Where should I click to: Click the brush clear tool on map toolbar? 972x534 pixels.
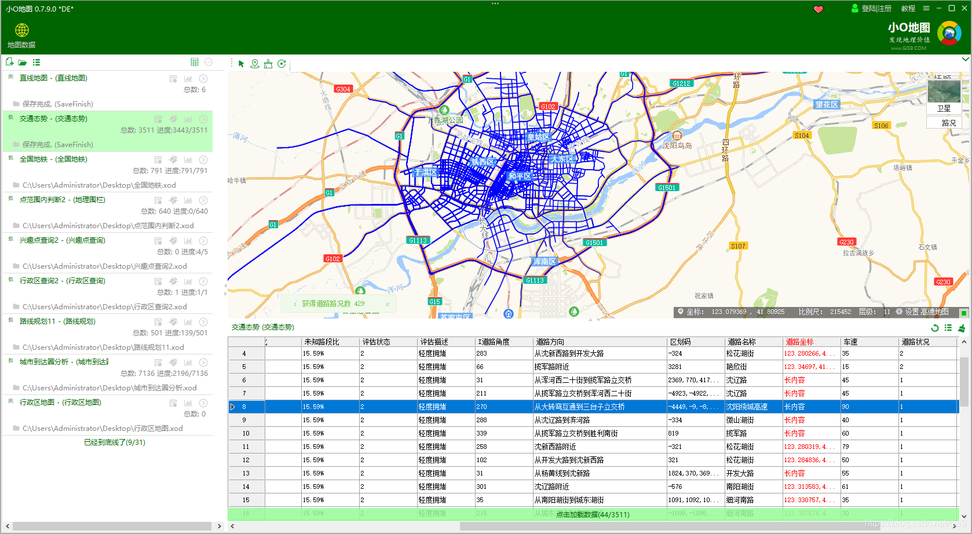click(x=268, y=64)
